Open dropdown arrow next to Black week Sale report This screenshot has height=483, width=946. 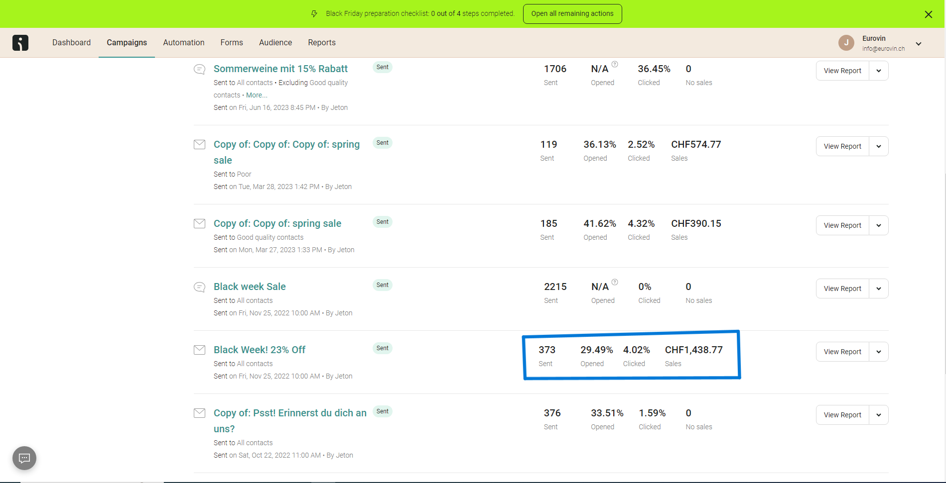(878, 289)
